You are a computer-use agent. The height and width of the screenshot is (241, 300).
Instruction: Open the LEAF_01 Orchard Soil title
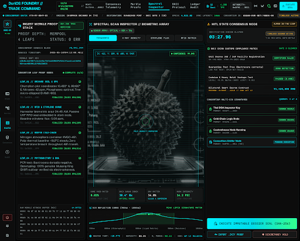[39, 82]
